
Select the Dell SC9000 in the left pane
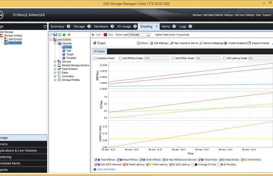[x=15, y=43]
